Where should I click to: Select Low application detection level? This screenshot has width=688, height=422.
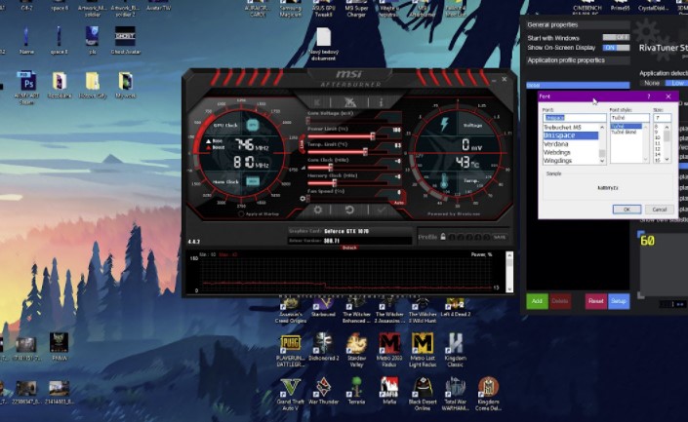tap(677, 83)
